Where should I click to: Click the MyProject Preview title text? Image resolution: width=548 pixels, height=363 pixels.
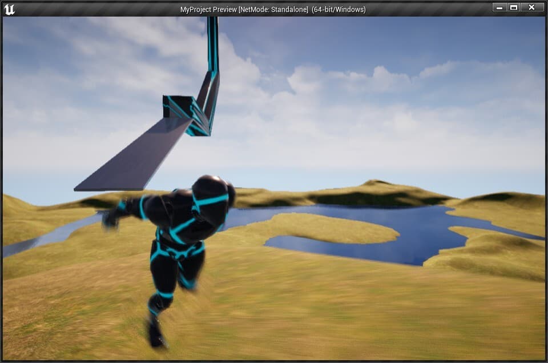(x=208, y=10)
